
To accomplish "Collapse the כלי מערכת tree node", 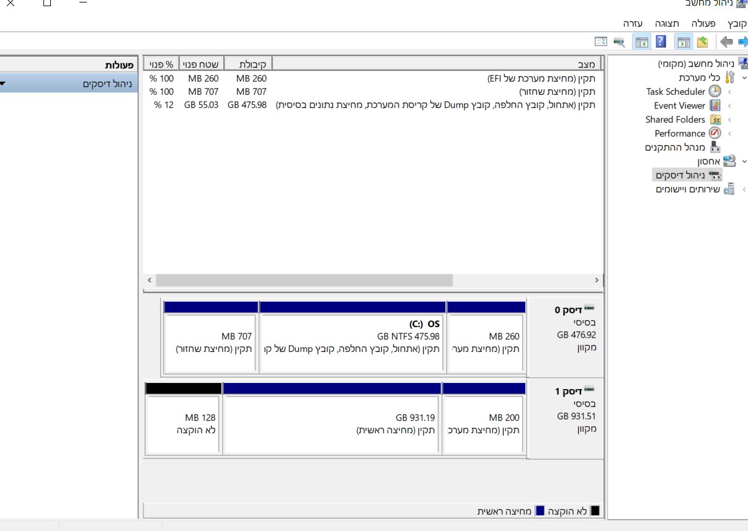I will [x=744, y=77].
